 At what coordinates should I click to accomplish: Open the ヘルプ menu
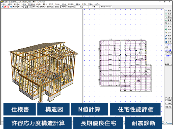97,4
